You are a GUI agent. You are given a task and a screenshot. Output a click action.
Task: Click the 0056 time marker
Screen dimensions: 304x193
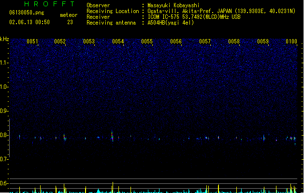coord(176,41)
